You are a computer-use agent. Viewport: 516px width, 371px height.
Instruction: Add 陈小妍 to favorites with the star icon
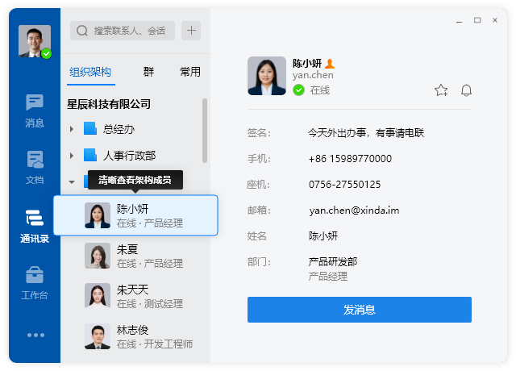coord(441,90)
